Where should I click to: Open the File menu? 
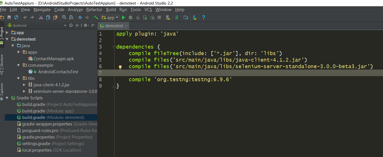click(x=3, y=10)
